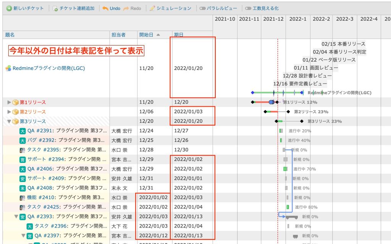This screenshot has width=391, height=244.
Task: Click the 第1リリース package icon
Action: (x=15, y=102)
